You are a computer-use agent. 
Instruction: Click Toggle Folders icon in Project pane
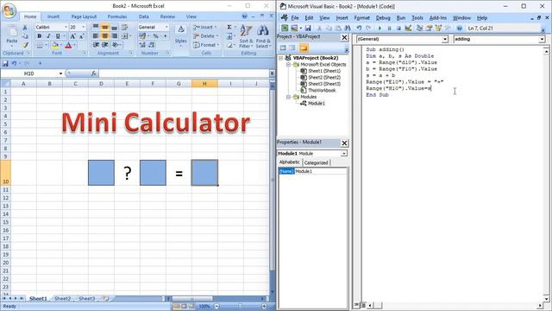point(304,48)
